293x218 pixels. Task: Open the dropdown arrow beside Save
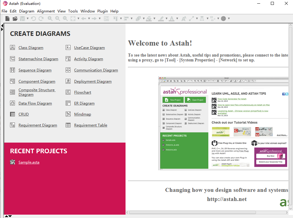[x=28, y=19]
